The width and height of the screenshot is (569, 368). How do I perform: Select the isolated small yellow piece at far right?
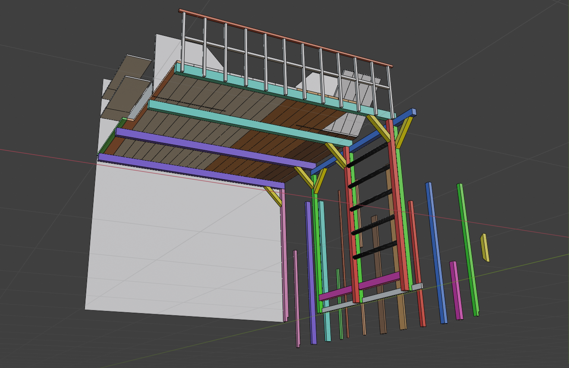tap(485, 247)
